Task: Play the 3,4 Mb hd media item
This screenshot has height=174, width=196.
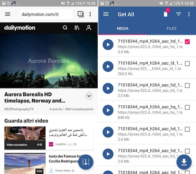Action: pyautogui.click(x=108, y=45)
